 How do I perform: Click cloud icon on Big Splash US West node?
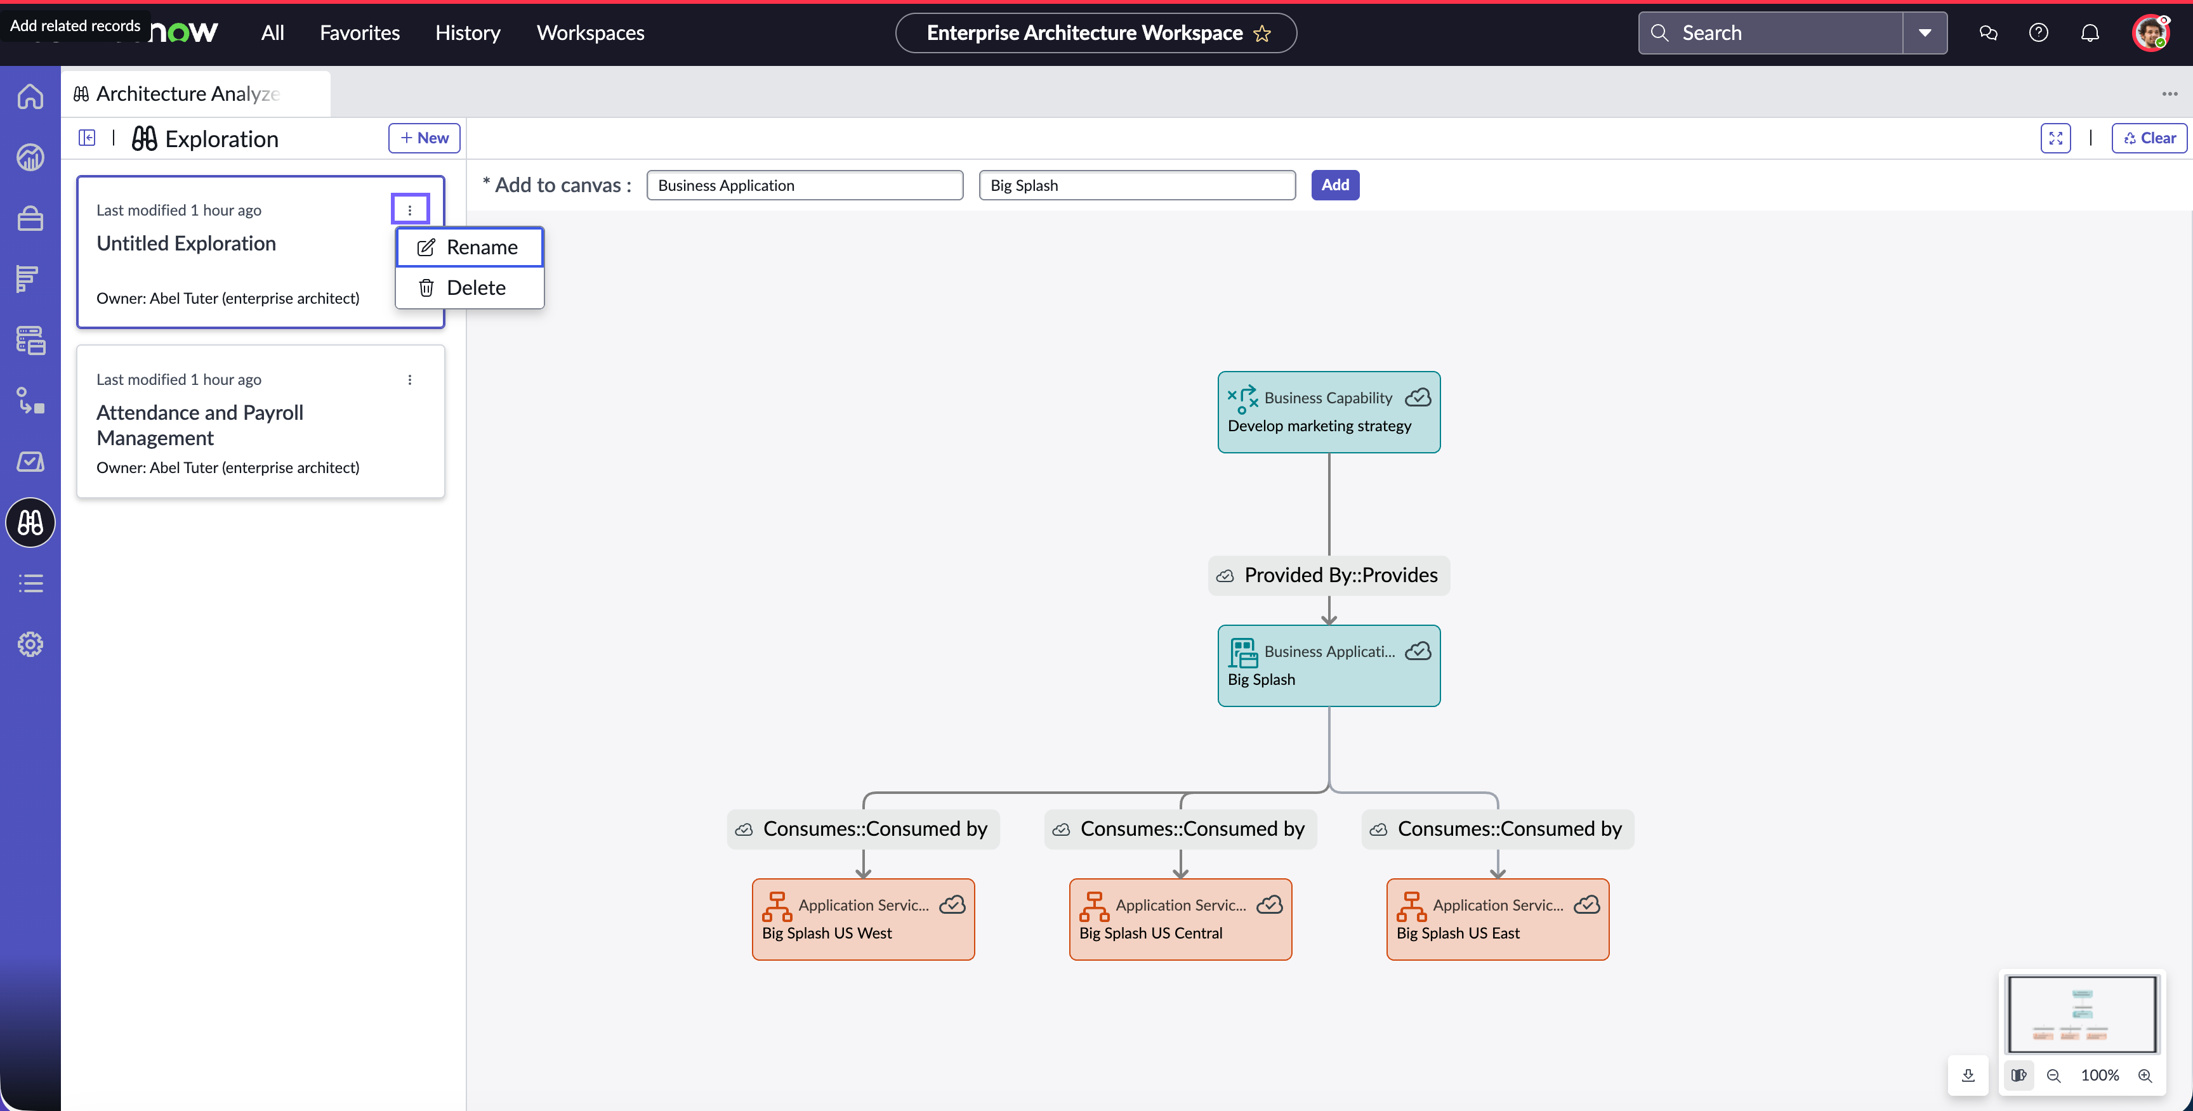click(952, 904)
